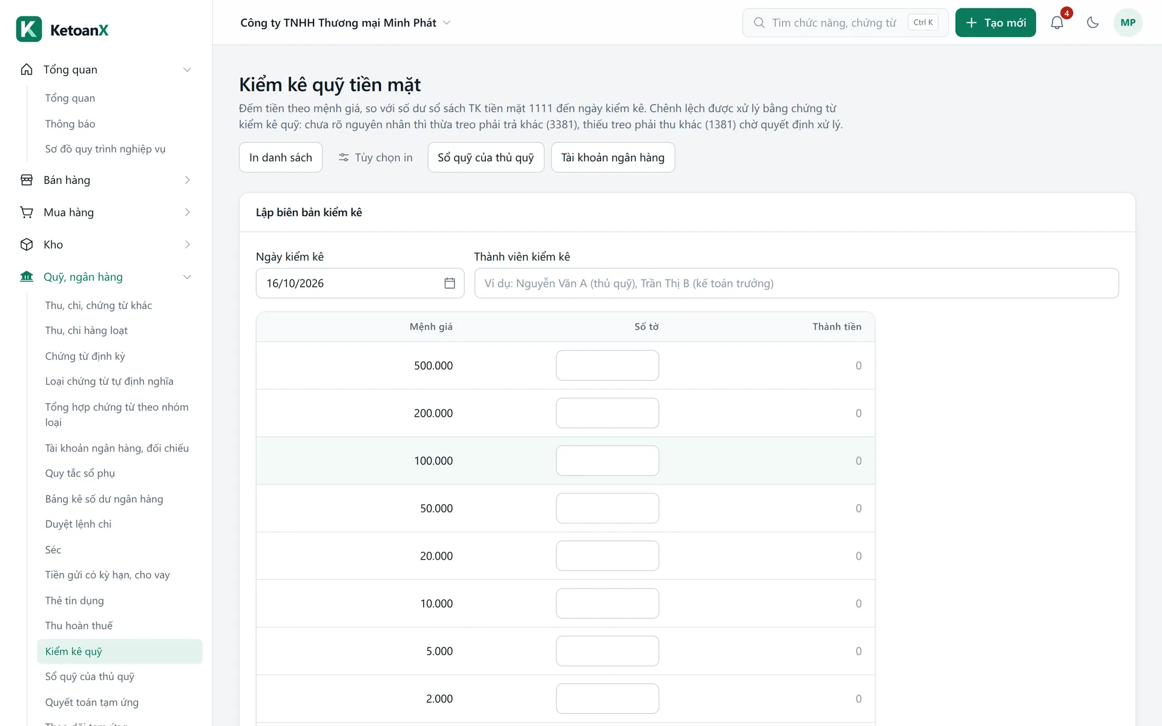
Task: Click the Số tờ field for 10.000
Action: 608,604
